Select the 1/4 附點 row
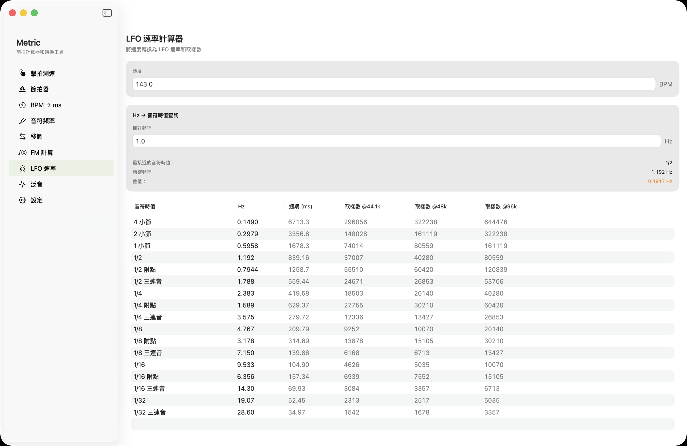The image size is (687, 446). [402, 305]
